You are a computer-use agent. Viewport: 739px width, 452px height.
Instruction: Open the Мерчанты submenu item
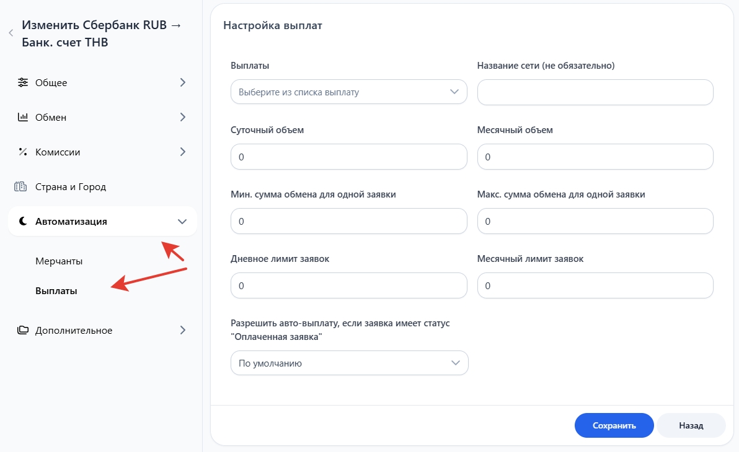click(59, 261)
